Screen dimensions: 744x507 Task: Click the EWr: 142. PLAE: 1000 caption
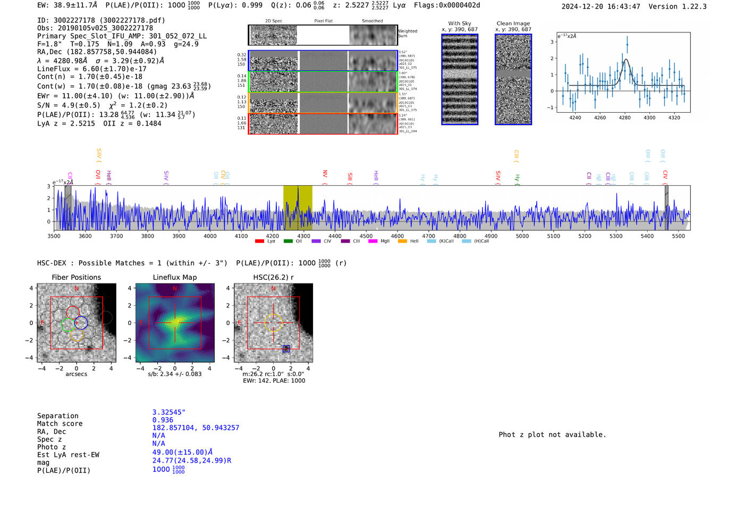coord(274,381)
